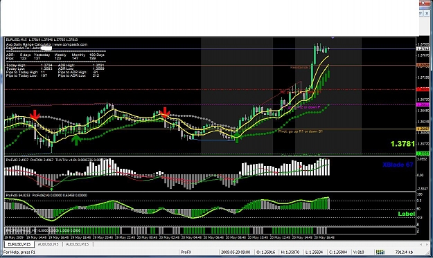The width and height of the screenshot is (433, 258).
Task: Click the green 'Label' text in oscillator window
Action: pyautogui.click(x=406, y=214)
